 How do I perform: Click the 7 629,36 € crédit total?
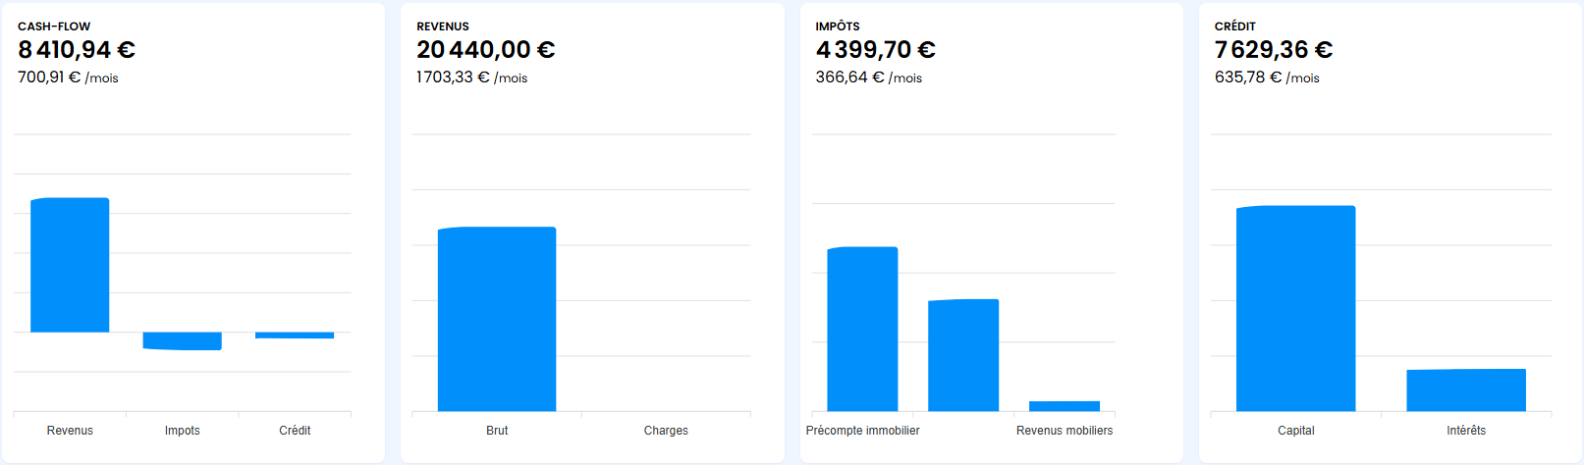click(1274, 50)
